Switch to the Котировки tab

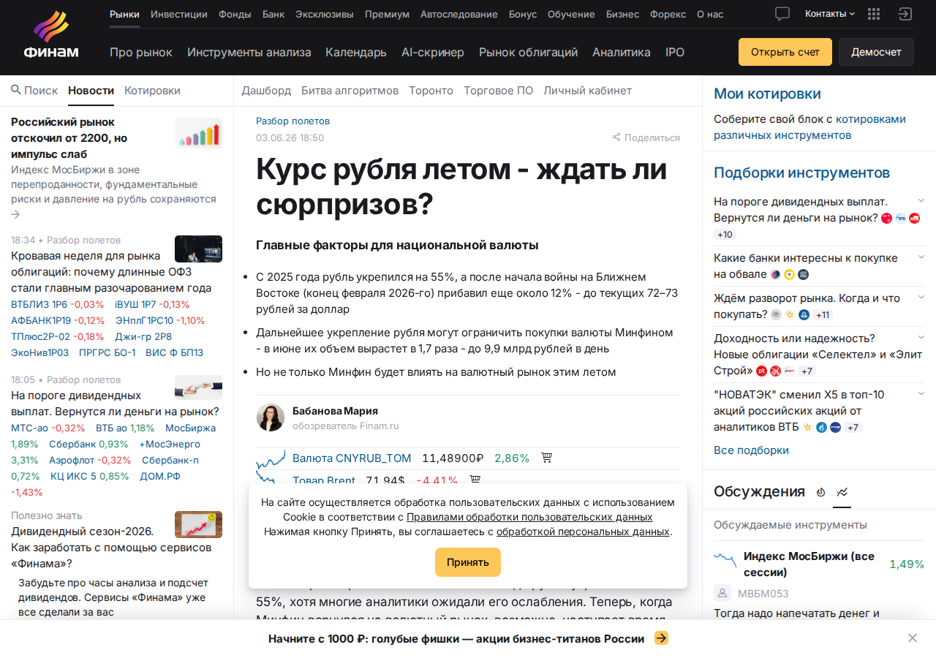tap(152, 91)
